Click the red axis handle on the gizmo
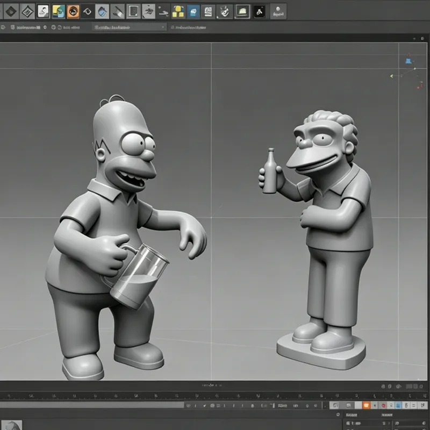Image resolution: width=430 pixels, height=430 pixels. pos(420,86)
